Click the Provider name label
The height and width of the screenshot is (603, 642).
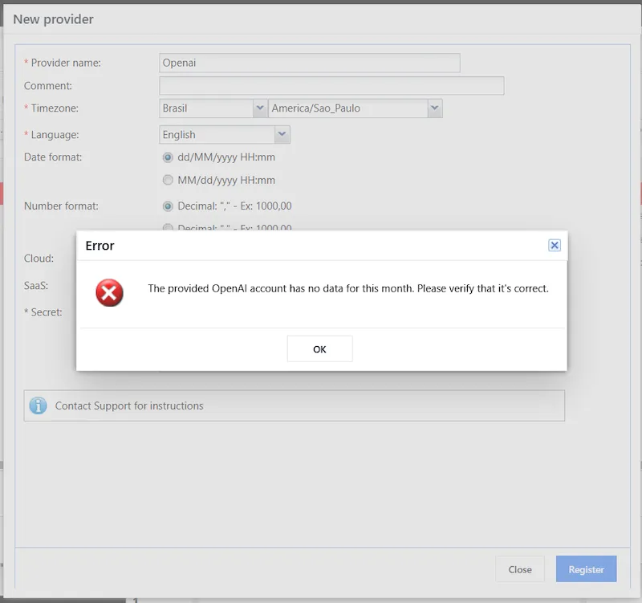point(66,63)
